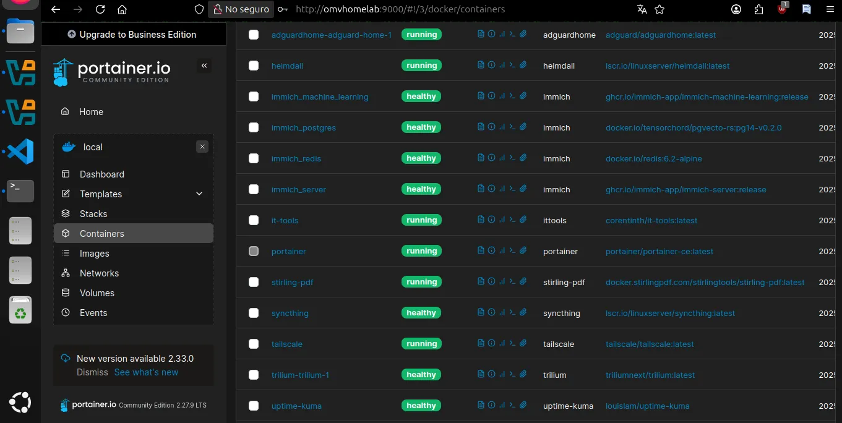Check the trilium-trilium-1 row checkbox
Image resolution: width=842 pixels, height=423 pixels.
click(x=254, y=375)
